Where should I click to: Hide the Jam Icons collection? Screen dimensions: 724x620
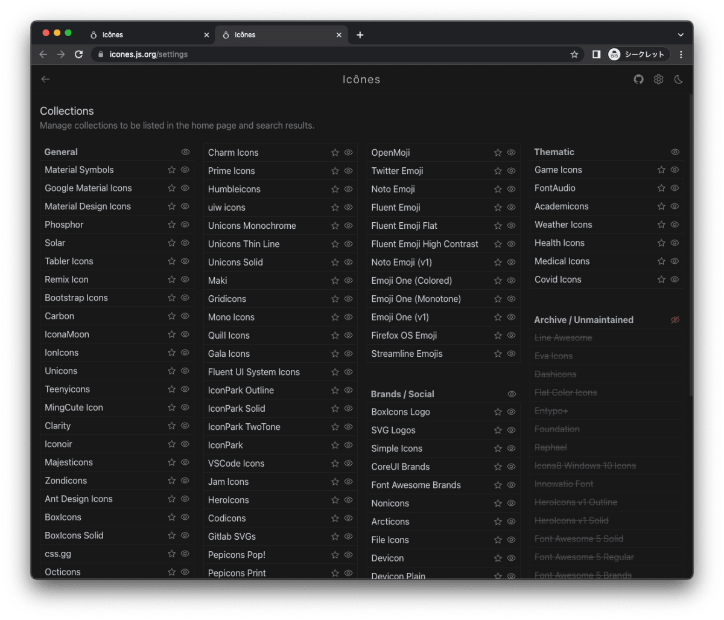(x=348, y=482)
